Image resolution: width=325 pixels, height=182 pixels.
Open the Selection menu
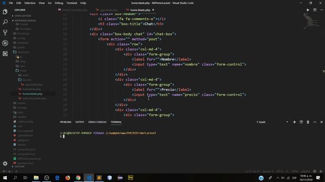pyautogui.click(x=30, y=3)
